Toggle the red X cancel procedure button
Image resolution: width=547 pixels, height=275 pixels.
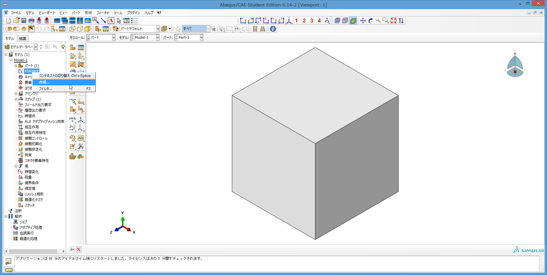tap(78, 249)
